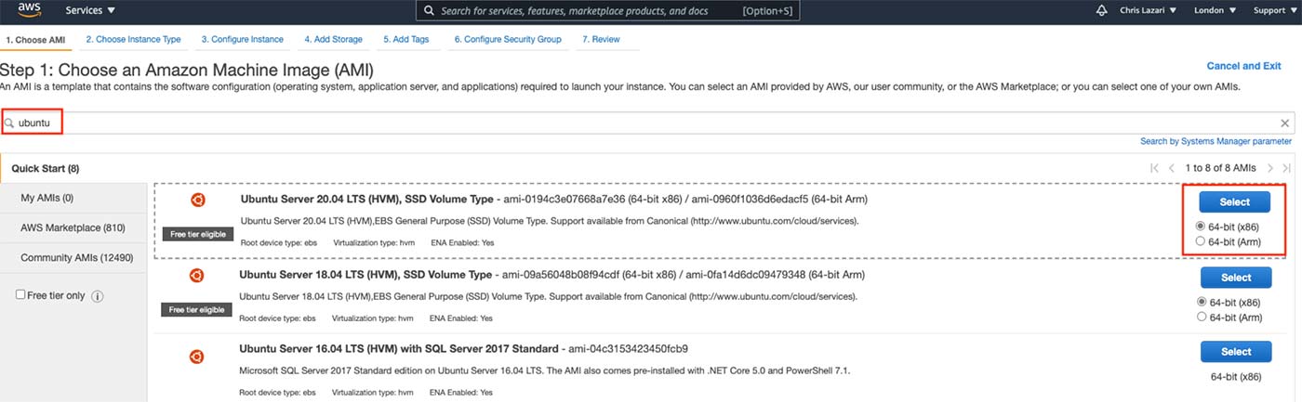Open Search by Systems Manager parameter link
This screenshot has width=1302, height=402.
pos(1216,141)
